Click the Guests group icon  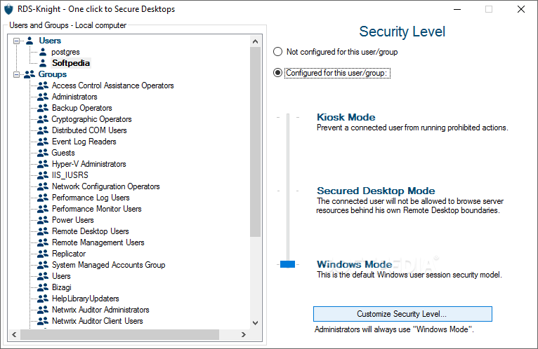[x=43, y=153]
